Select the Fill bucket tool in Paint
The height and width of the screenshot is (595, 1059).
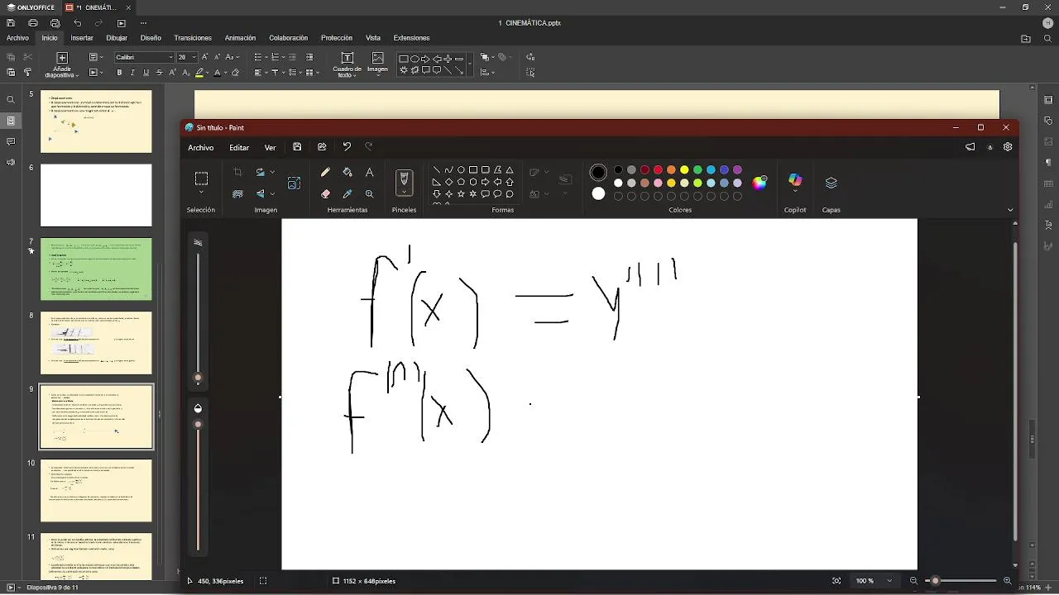coord(347,172)
